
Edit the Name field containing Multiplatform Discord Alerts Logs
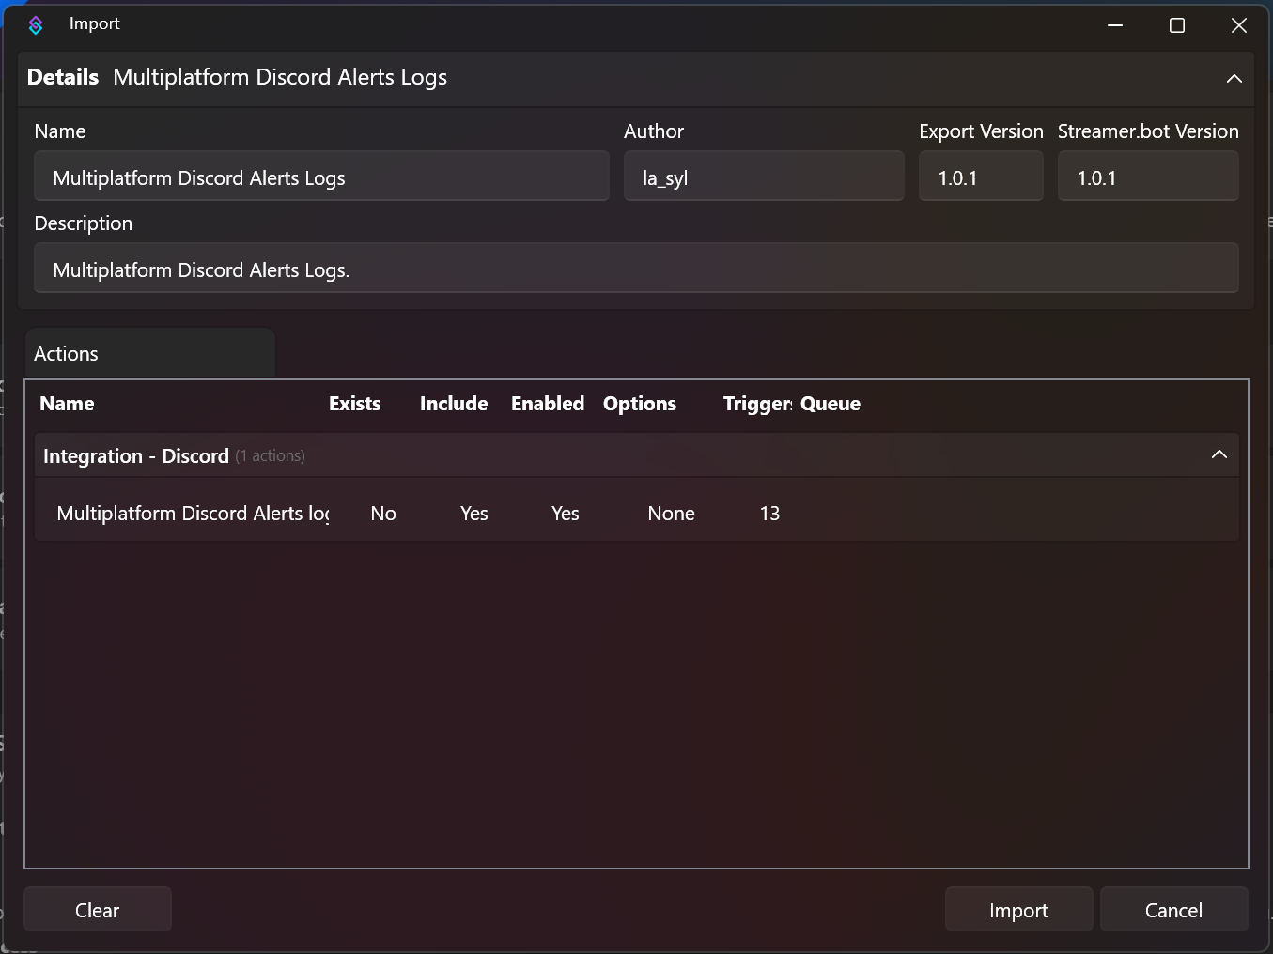coord(321,177)
